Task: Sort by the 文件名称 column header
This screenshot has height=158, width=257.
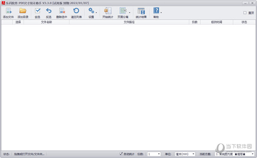Action: click(x=47, y=22)
